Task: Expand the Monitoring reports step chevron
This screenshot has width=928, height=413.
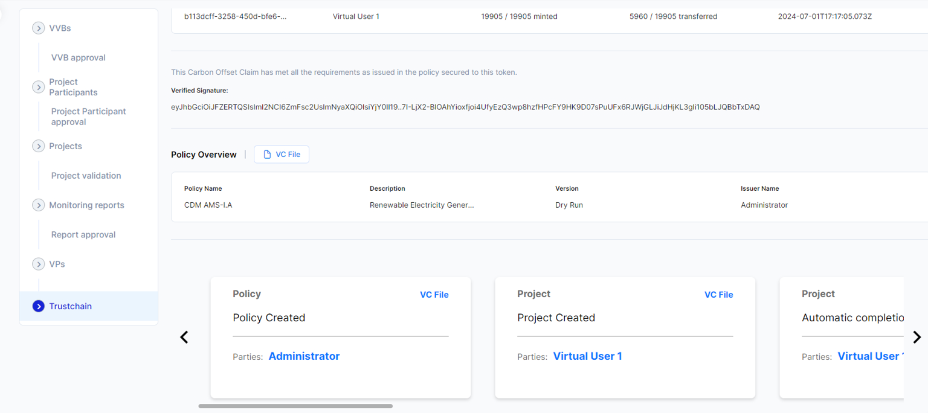Action: point(39,205)
